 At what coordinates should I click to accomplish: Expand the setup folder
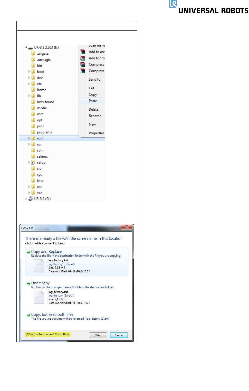tap(29, 163)
